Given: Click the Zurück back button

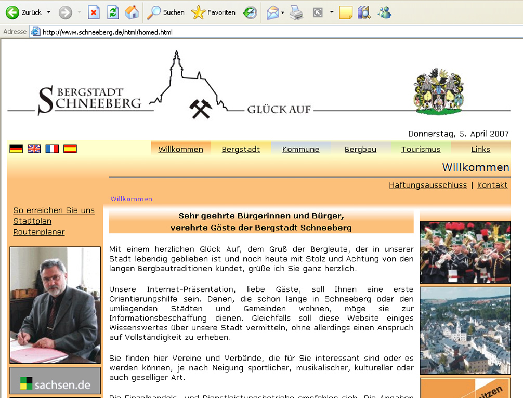Looking at the screenshot, I should (x=23, y=12).
